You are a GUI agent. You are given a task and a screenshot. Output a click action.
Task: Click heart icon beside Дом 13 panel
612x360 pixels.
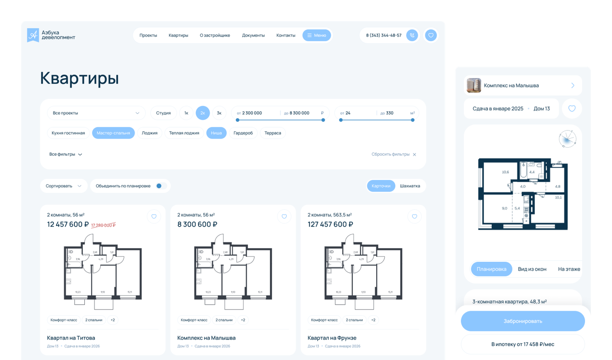[x=572, y=108]
